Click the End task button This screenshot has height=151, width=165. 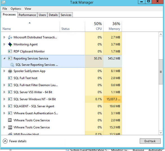[x=150, y=141]
